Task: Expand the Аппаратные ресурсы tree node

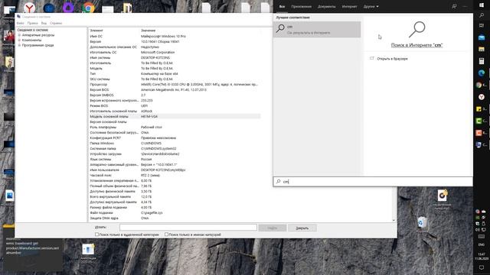Action: coord(19,35)
